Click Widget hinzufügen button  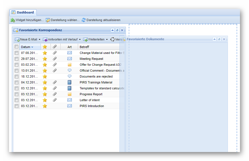click(27, 20)
